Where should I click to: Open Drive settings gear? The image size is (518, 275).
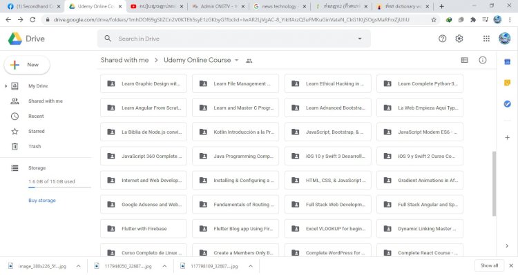click(459, 39)
